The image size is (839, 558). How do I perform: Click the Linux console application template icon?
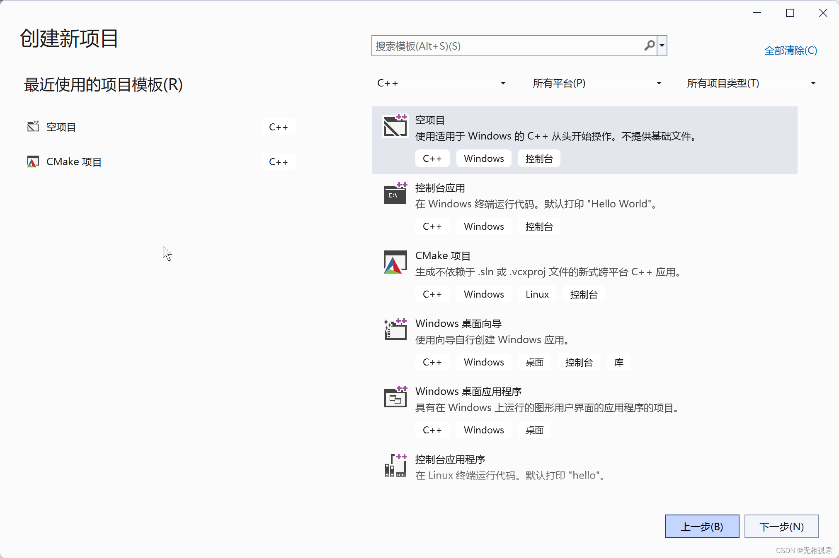(x=395, y=466)
